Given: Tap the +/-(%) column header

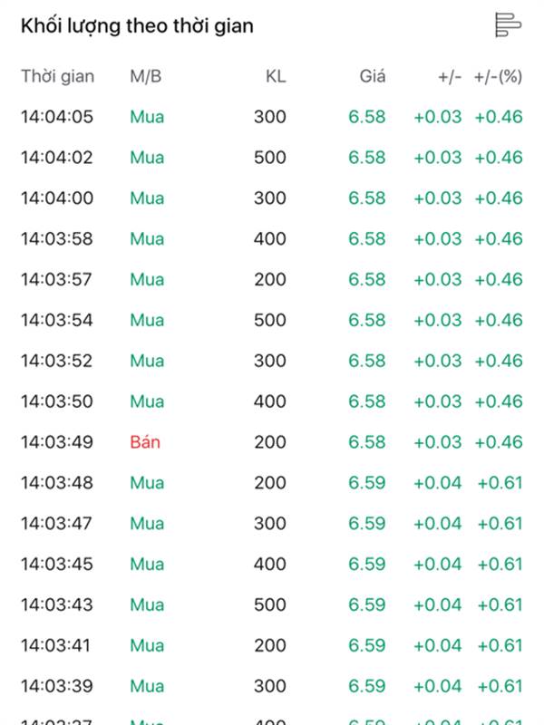Looking at the screenshot, I should [498, 76].
